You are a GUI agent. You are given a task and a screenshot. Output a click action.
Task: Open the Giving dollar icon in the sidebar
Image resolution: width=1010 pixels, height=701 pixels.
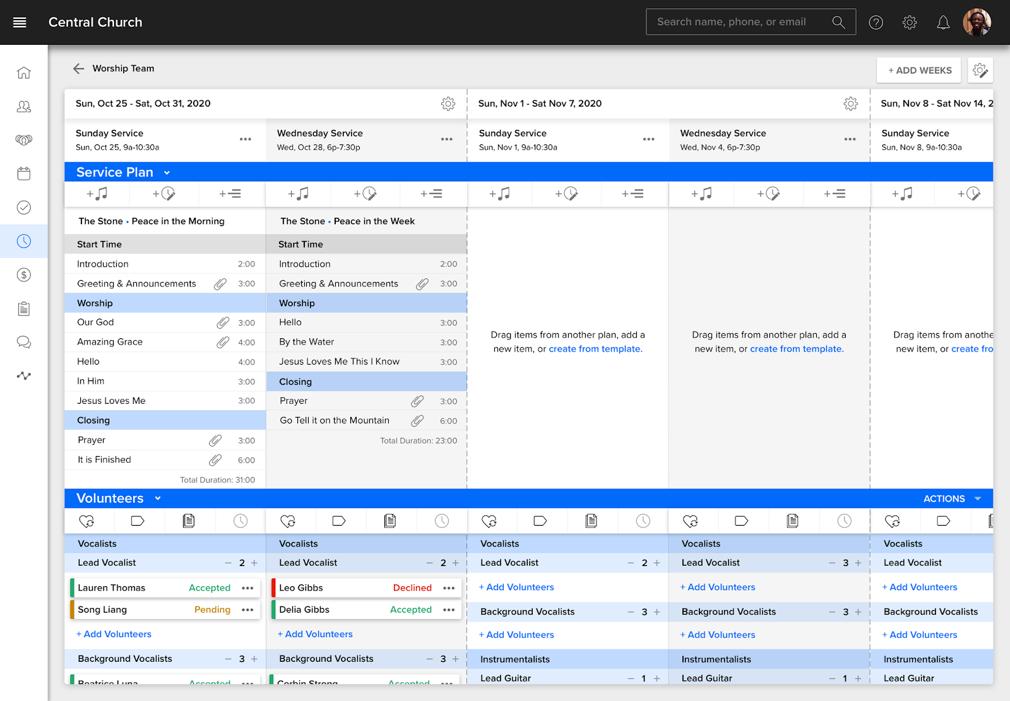click(x=23, y=274)
